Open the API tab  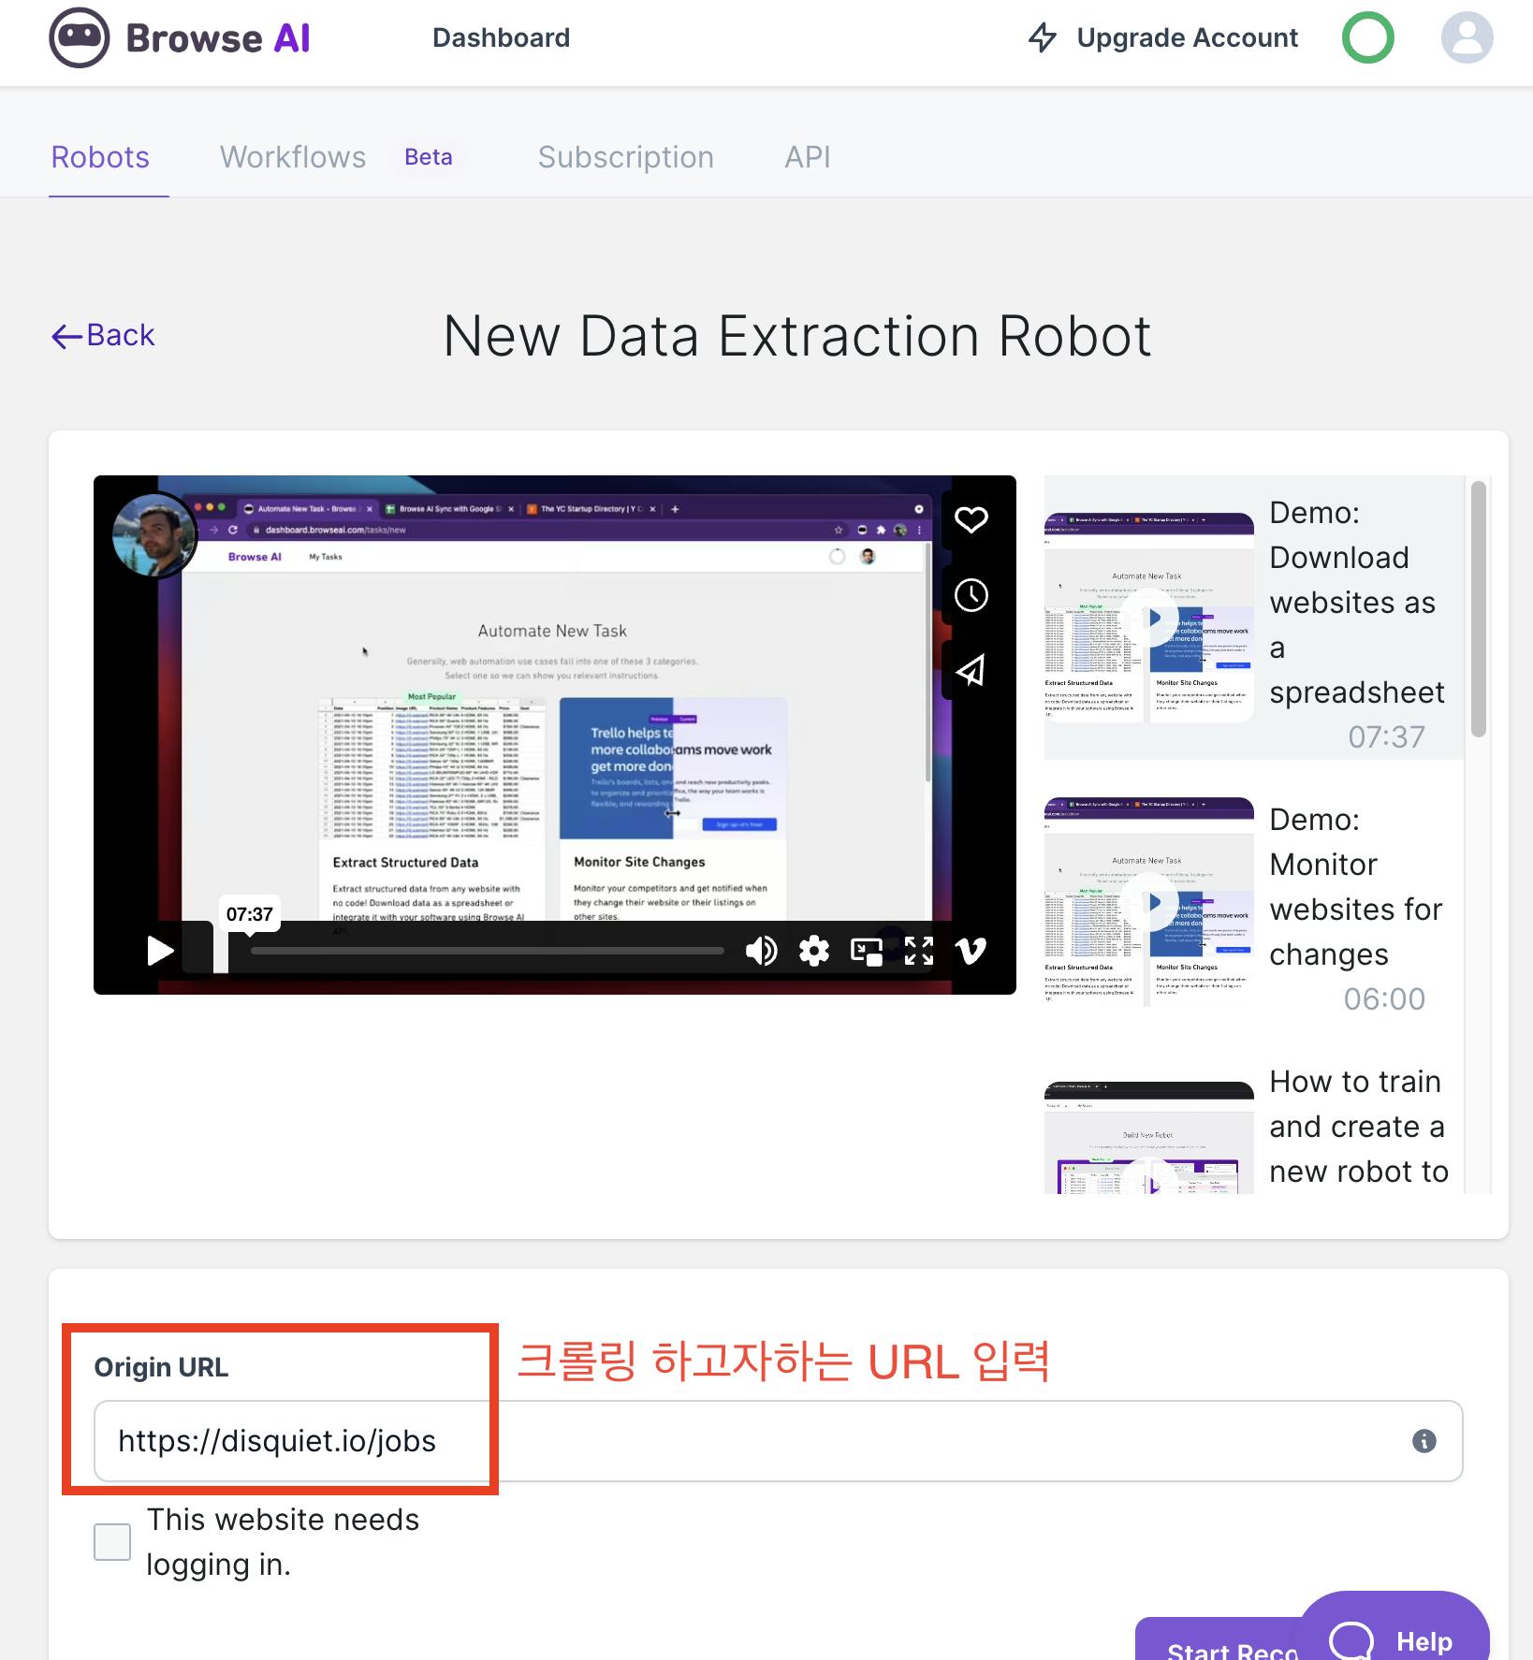[808, 157]
